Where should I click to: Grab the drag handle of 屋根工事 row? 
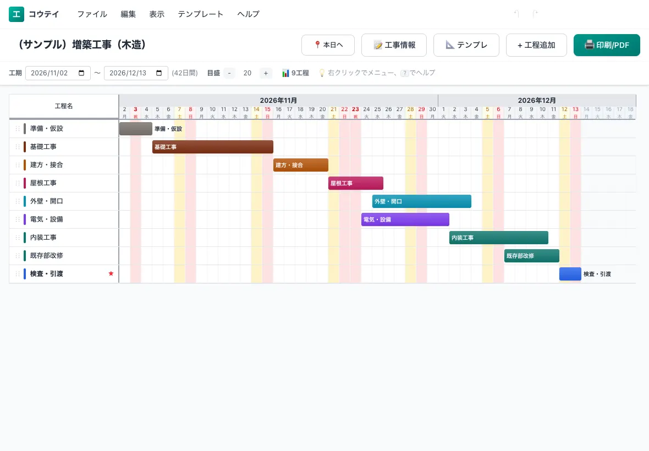click(x=18, y=183)
